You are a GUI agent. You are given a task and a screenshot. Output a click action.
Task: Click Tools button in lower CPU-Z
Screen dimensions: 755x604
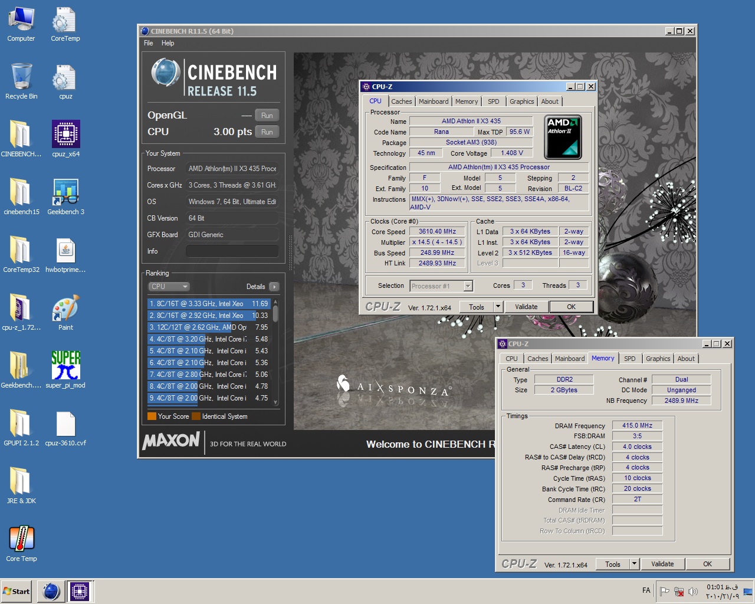pyautogui.click(x=613, y=564)
